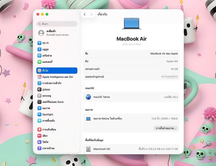Click the macOS Tahoe name text
Screen dimensions: 216x166
click(102, 97)
